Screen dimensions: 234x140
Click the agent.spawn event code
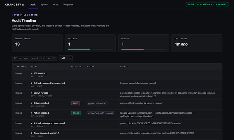(37, 136)
